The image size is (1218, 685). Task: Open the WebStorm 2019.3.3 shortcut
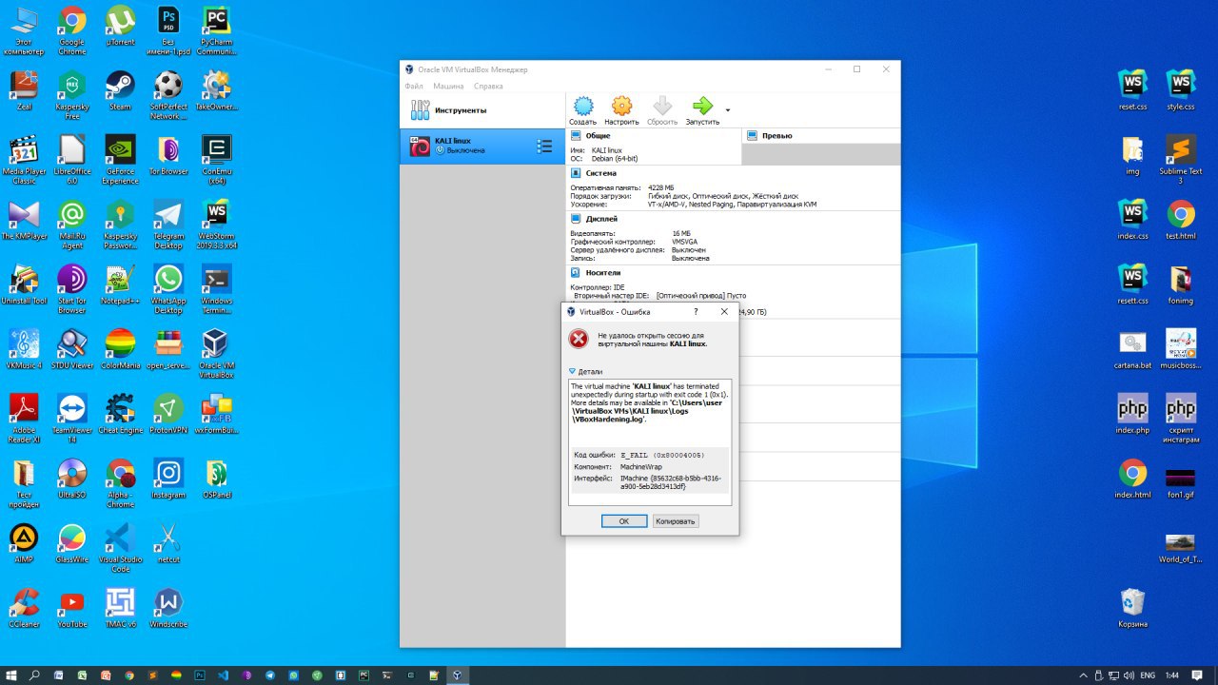(216, 224)
